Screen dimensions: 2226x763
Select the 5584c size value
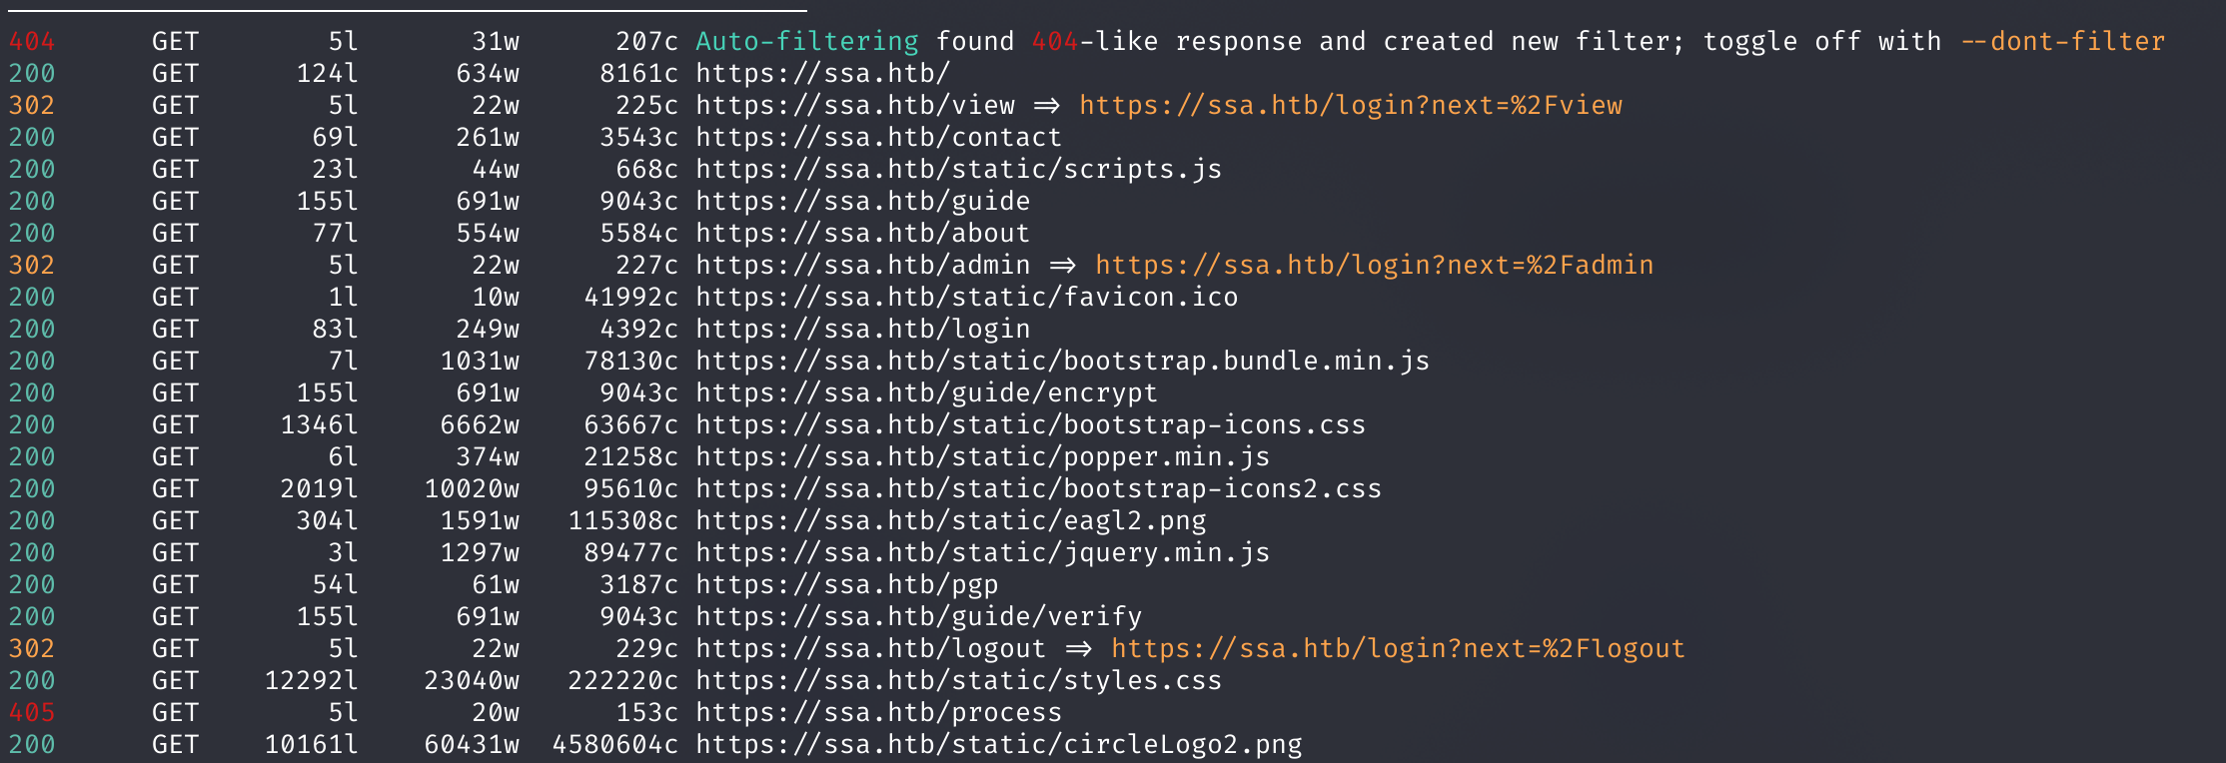tap(639, 234)
